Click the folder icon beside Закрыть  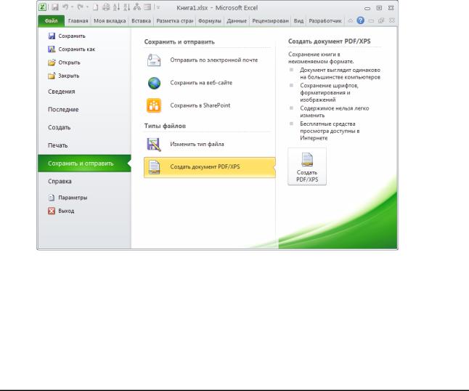(x=52, y=76)
